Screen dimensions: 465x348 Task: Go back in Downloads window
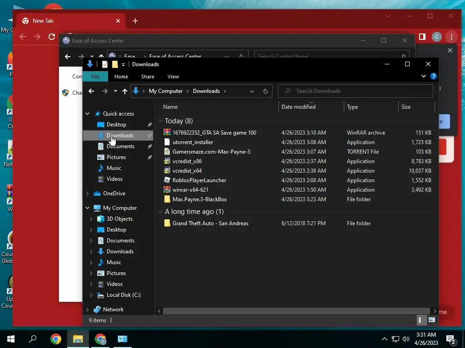91,91
